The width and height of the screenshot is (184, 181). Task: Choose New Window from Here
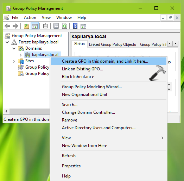point(109,146)
